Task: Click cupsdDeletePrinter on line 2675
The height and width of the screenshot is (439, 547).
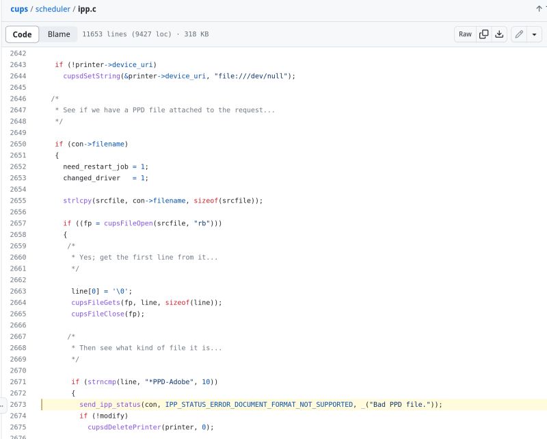Action: [123, 427]
